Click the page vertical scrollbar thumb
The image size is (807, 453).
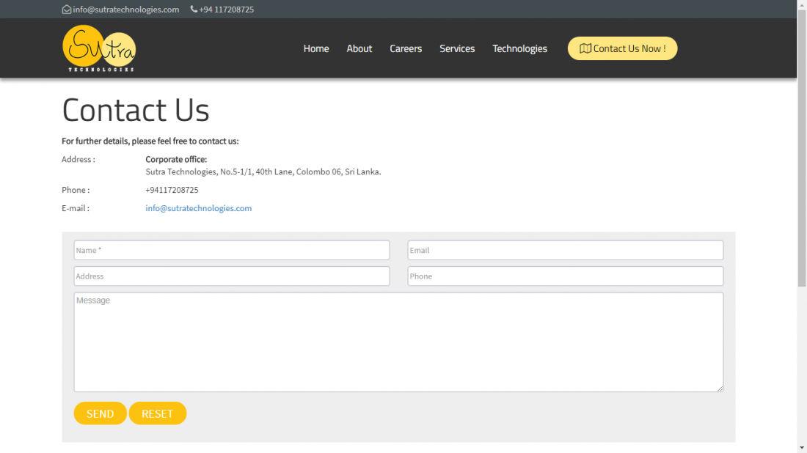(802, 147)
